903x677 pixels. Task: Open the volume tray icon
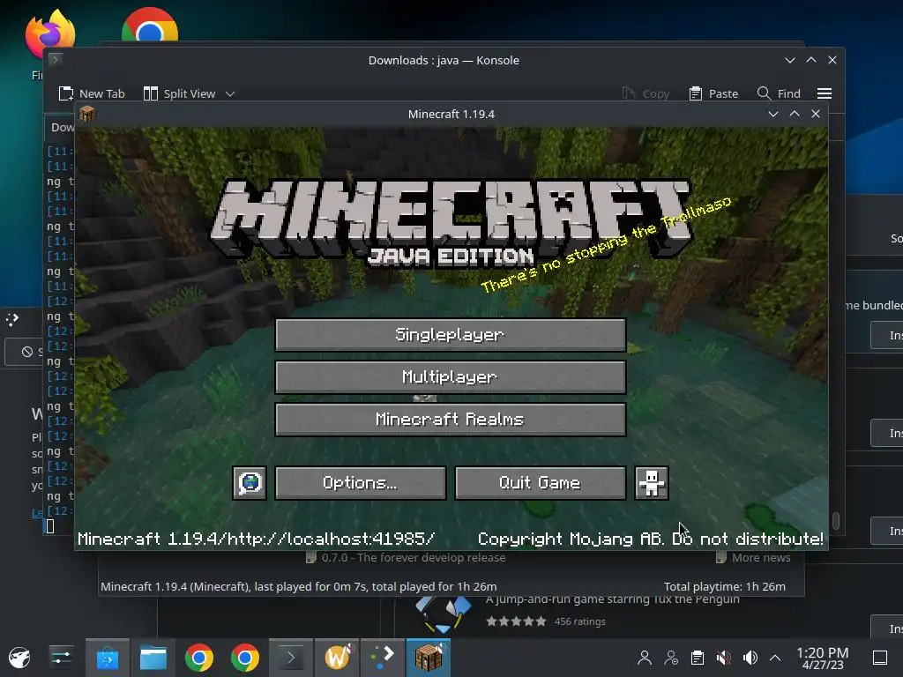pyautogui.click(x=750, y=658)
